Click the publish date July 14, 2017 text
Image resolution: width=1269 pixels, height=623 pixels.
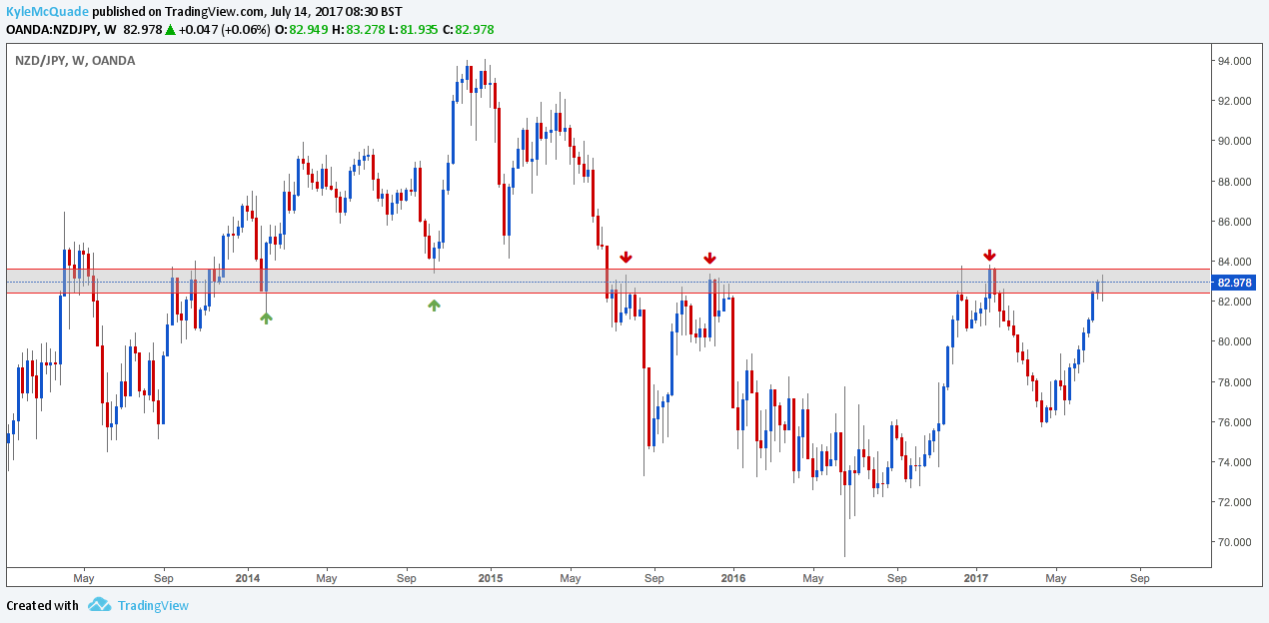click(x=308, y=10)
